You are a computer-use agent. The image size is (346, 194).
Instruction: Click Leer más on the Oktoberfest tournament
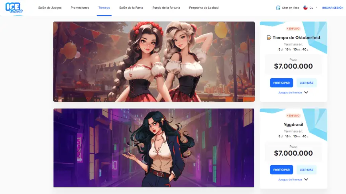307,83
